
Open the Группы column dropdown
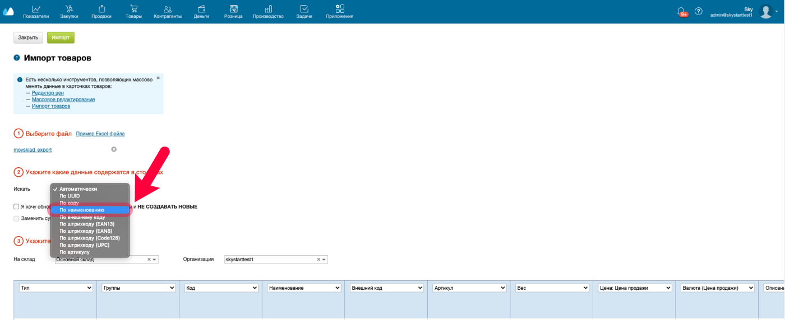coord(139,288)
